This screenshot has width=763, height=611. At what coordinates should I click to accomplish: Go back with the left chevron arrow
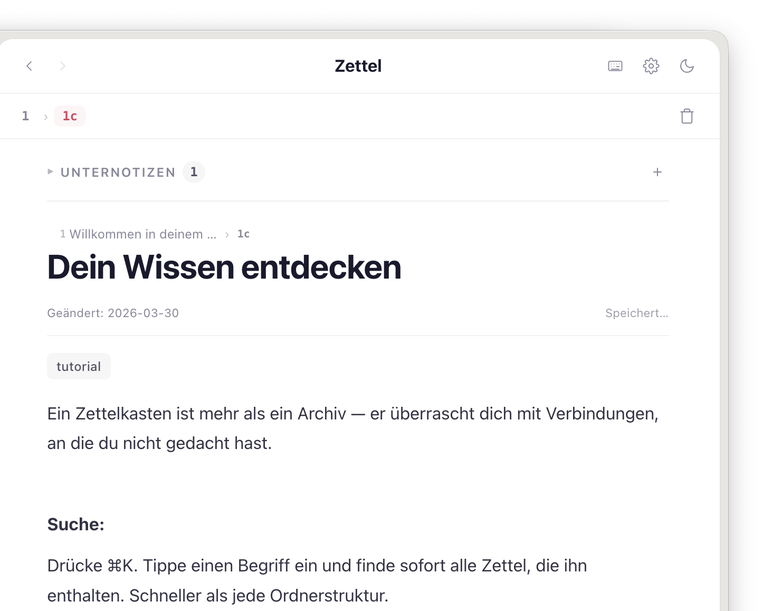30,66
